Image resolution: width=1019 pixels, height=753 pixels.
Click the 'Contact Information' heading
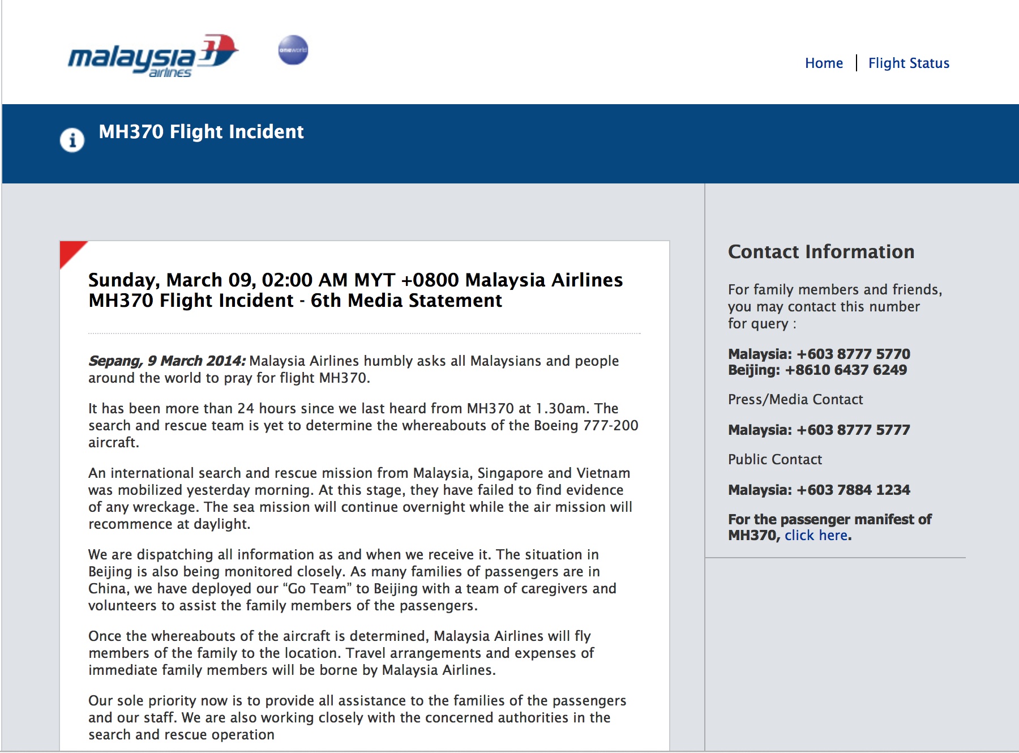point(821,252)
